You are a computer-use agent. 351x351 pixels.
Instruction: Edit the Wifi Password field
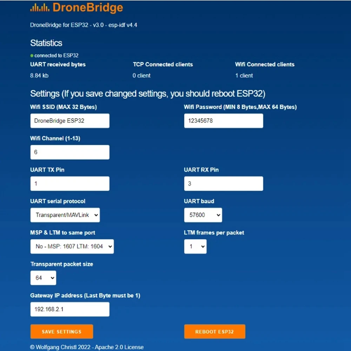pyautogui.click(x=223, y=121)
